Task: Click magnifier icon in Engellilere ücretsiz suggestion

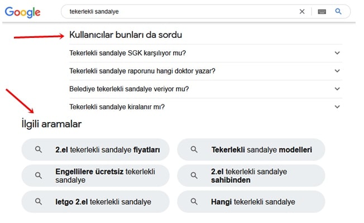Action: (39, 176)
